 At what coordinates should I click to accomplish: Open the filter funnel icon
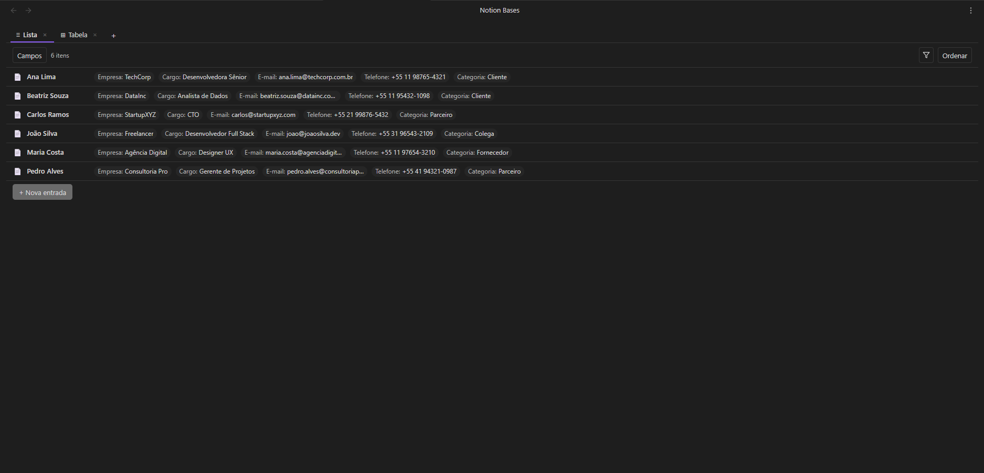[x=926, y=55]
